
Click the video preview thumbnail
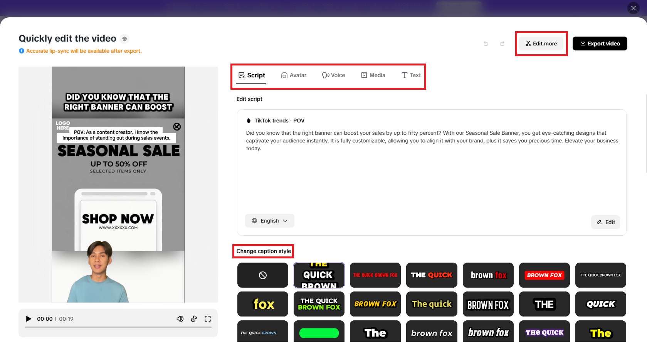(118, 185)
